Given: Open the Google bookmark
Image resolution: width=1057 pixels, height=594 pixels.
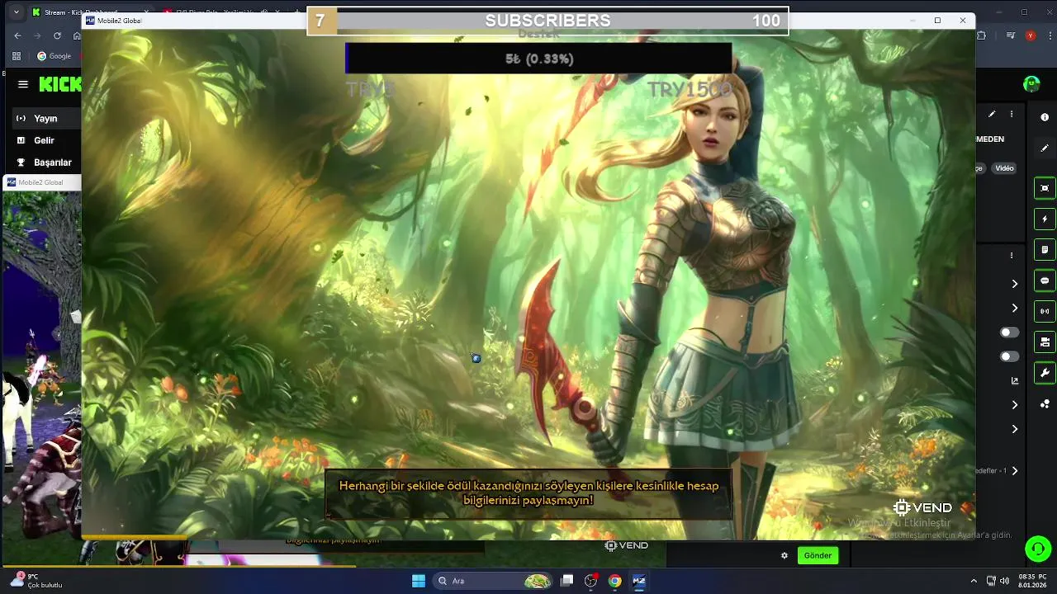Looking at the screenshot, I should click(55, 56).
